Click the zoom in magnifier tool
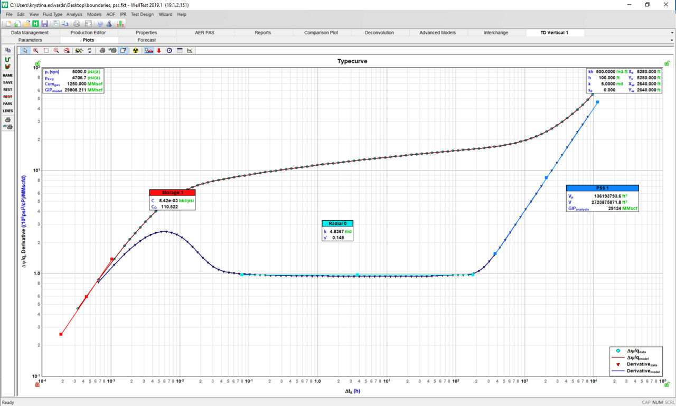 tap(35, 51)
